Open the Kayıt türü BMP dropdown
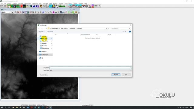Image resolution: width=194 pixels, height=109 pixels. click(x=90, y=70)
